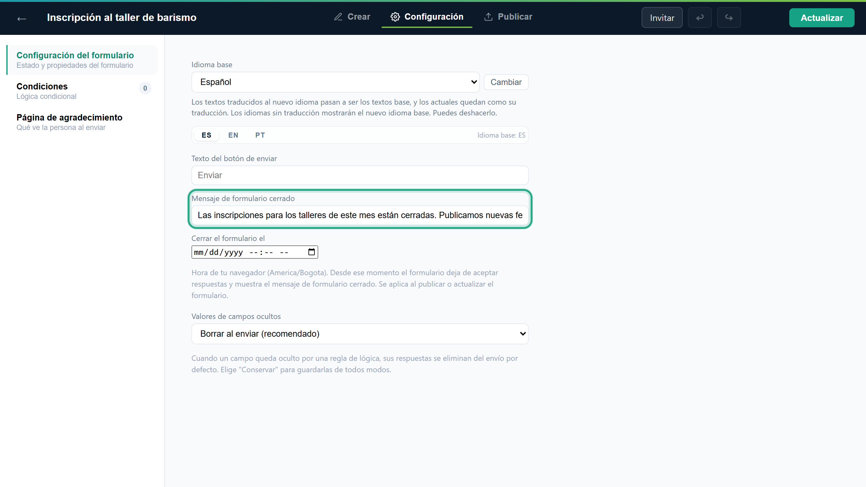
Task: Switch to the Configuración tab
Action: pos(427,17)
